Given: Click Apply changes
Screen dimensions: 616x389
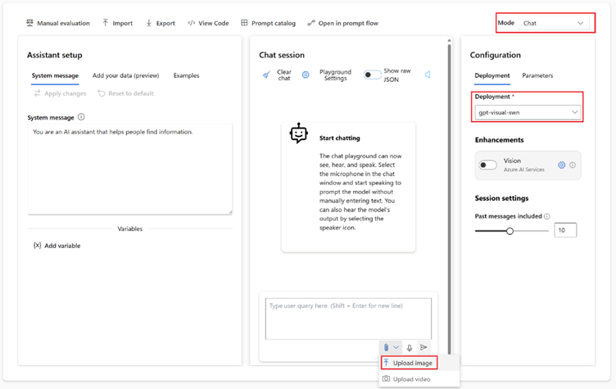Looking at the screenshot, I should tap(60, 93).
